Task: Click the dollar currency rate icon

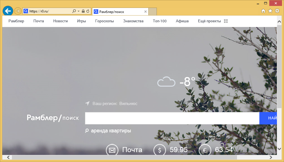Action: click(159, 150)
